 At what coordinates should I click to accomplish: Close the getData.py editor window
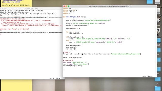(x=64, y=6)
